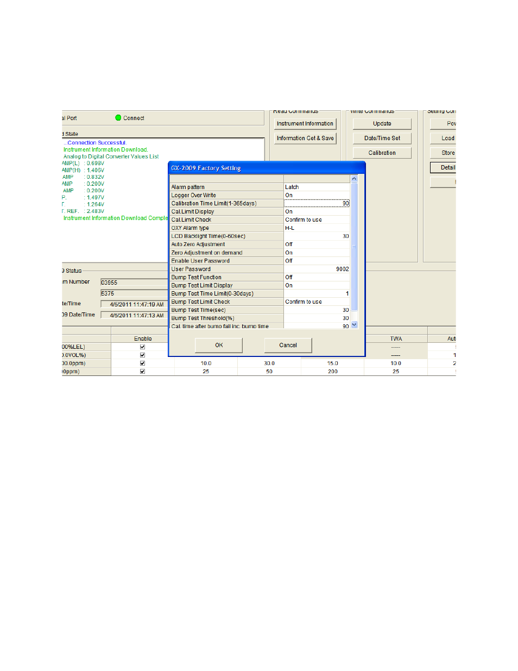Click the 200 cell in the gas table

point(333,372)
